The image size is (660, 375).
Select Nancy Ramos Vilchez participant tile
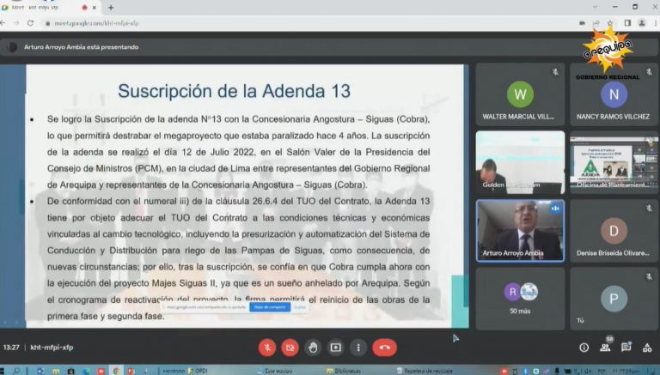(x=614, y=94)
